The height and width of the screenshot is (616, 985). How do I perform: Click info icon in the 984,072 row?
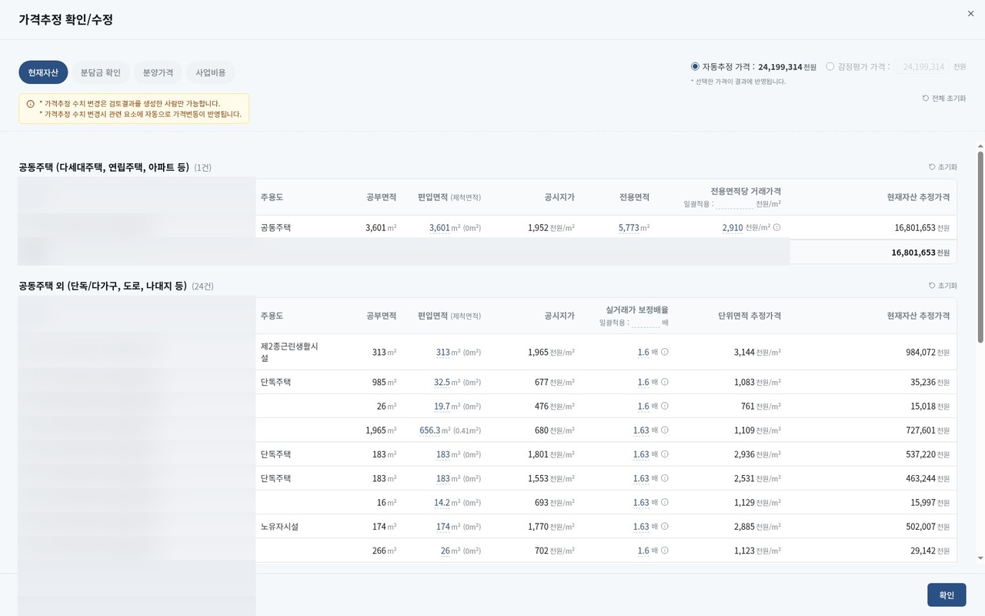coord(665,353)
